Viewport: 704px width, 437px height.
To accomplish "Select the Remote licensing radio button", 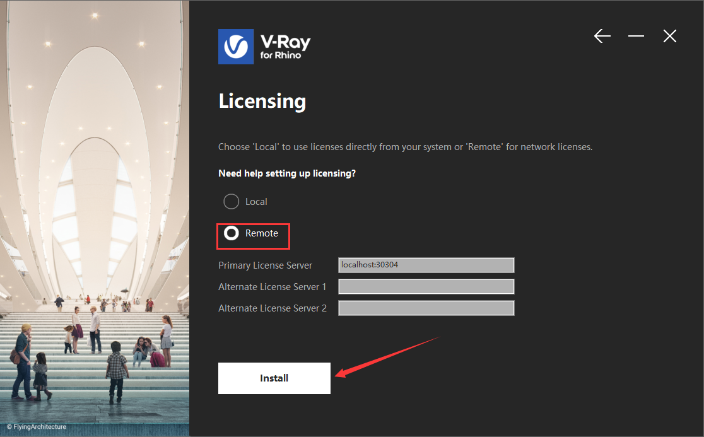I will point(232,233).
